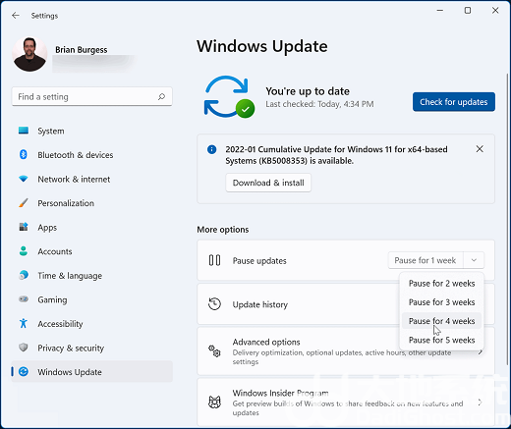Click the Brian Burgess account name

(81, 50)
